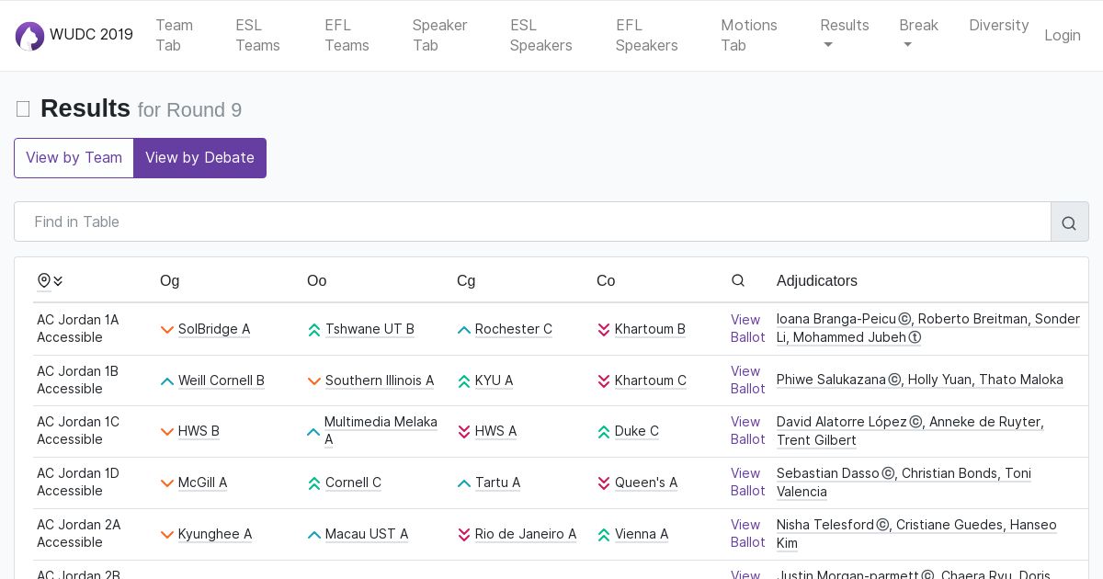
Task: Open the Break dropdown menu
Action: click(918, 35)
